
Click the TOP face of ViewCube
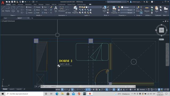pos(161,30)
